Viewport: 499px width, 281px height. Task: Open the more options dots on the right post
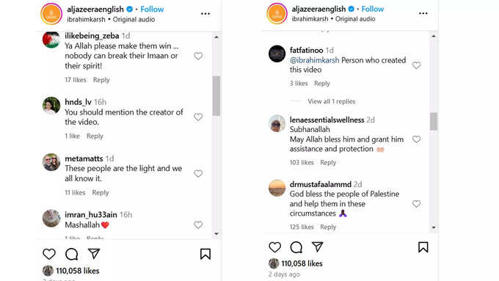click(423, 13)
